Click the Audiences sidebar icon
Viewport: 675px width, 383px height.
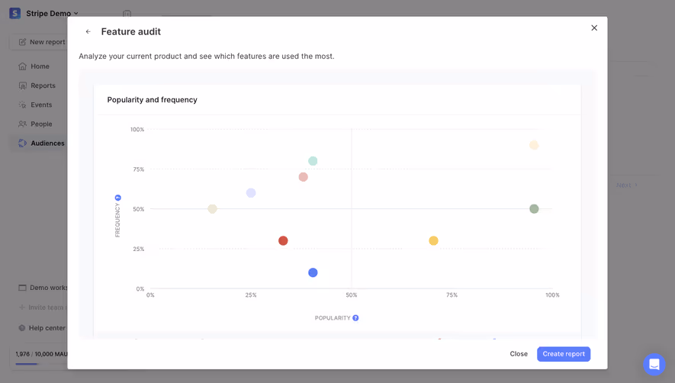pos(22,143)
